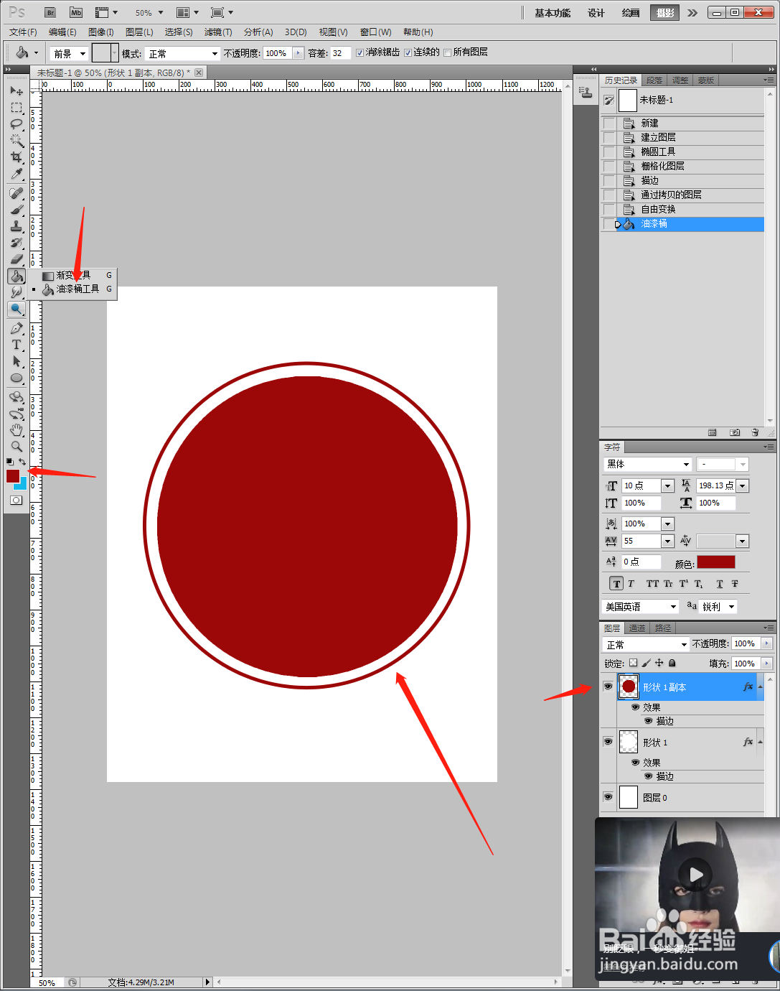
Task: Toggle the 消除锯齿 anti-alias checkbox
Action: point(360,52)
